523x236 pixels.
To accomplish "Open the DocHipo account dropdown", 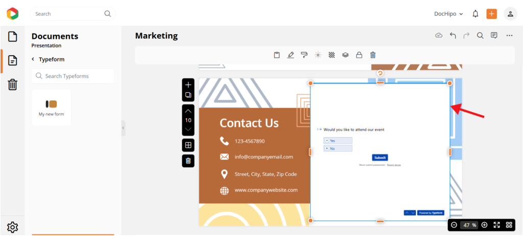I will (448, 14).
